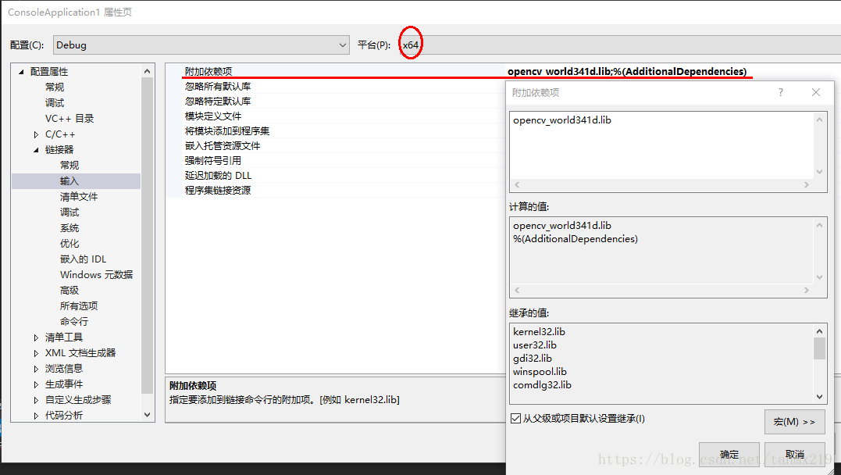
Task: Expand the 生成事件 tree node
Action: click(36, 384)
